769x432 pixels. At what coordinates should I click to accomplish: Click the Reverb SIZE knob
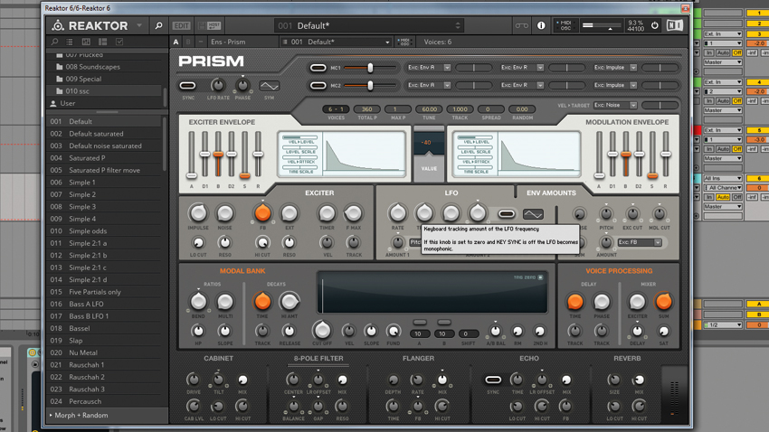(613, 380)
